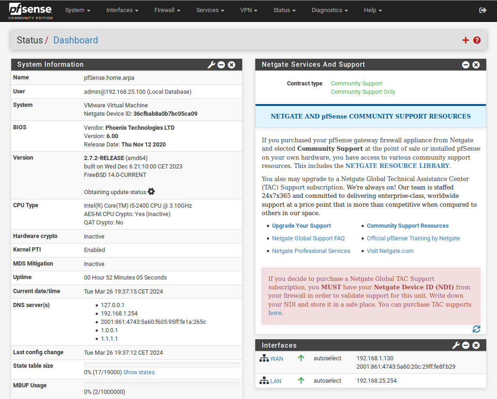Click the Interfaces widget wrench icon

click(x=456, y=345)
